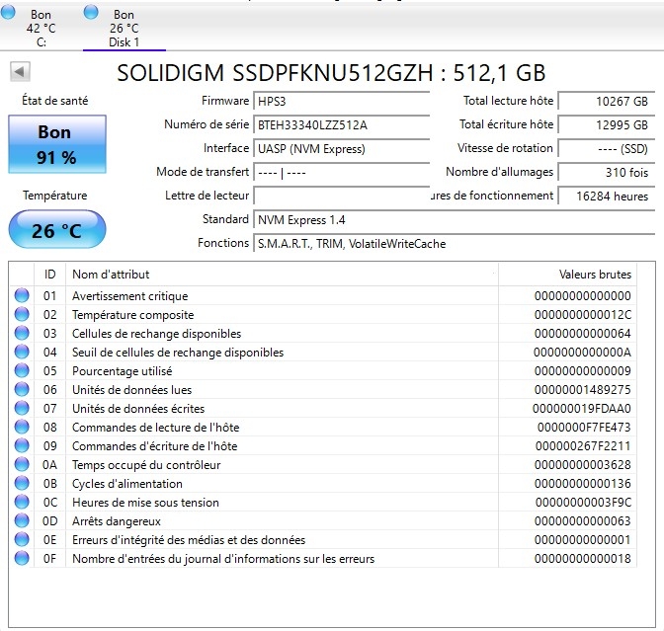
Task: Select the Température composite attribute name
Action: [x=133, y=315]
